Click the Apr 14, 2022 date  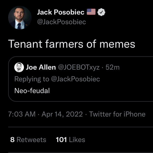[62, 114]
